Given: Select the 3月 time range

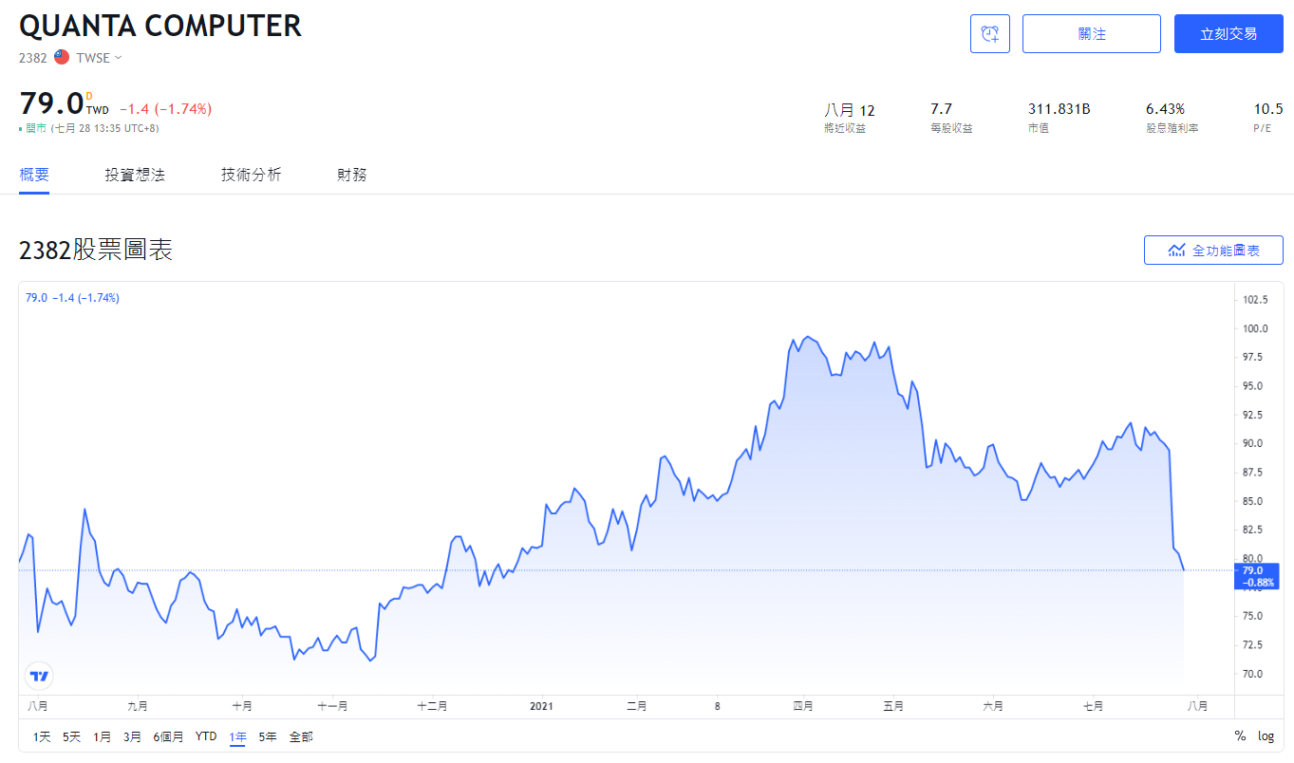Looking at the screenshot, I should point(132,736).
